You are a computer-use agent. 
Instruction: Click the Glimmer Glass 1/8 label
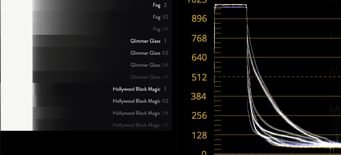point(149,77)
